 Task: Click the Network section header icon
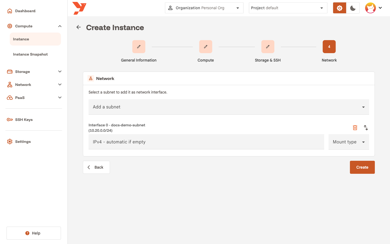(x=91, y=78)
